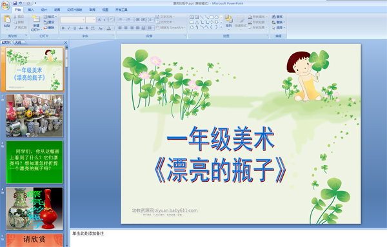Viewport: 387px width, 247px height.
Task: Open the font color swatch button
Action: [x=109, y=28]
